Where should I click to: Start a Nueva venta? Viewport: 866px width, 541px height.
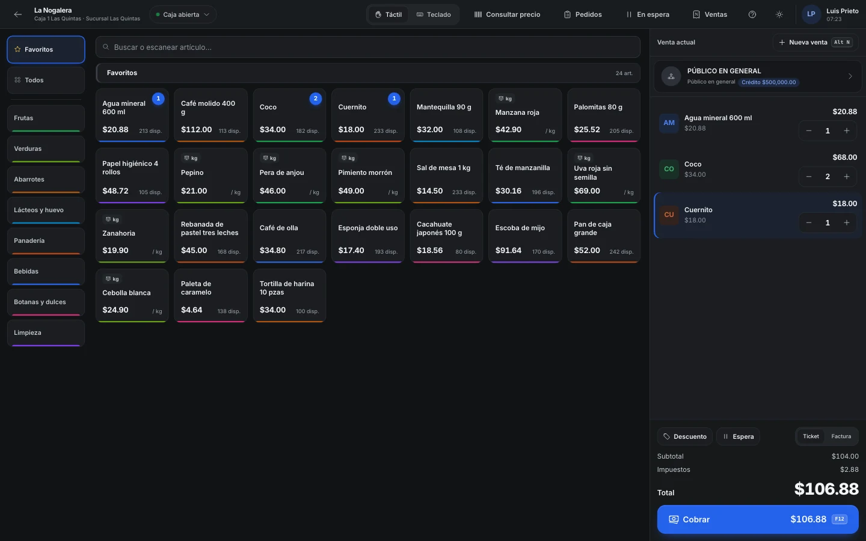(815, 42)
